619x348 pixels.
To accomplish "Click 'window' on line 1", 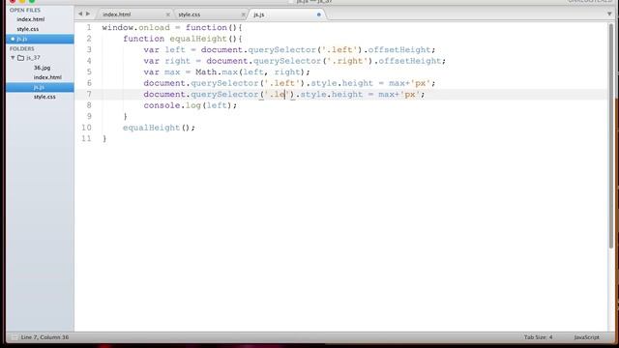I will pos(118,28).
